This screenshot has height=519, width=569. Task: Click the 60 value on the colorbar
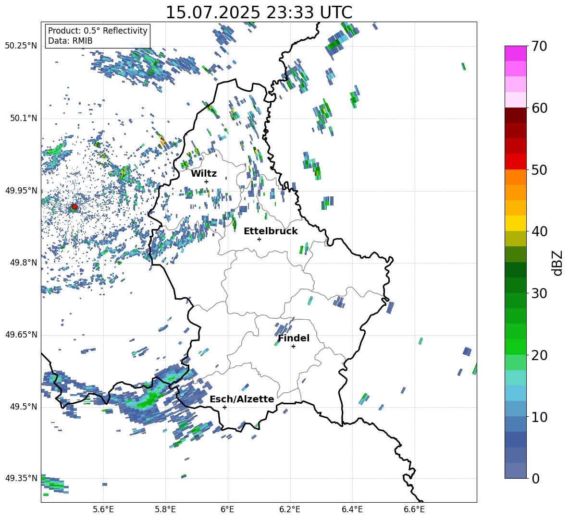click(x=539, y=108)
